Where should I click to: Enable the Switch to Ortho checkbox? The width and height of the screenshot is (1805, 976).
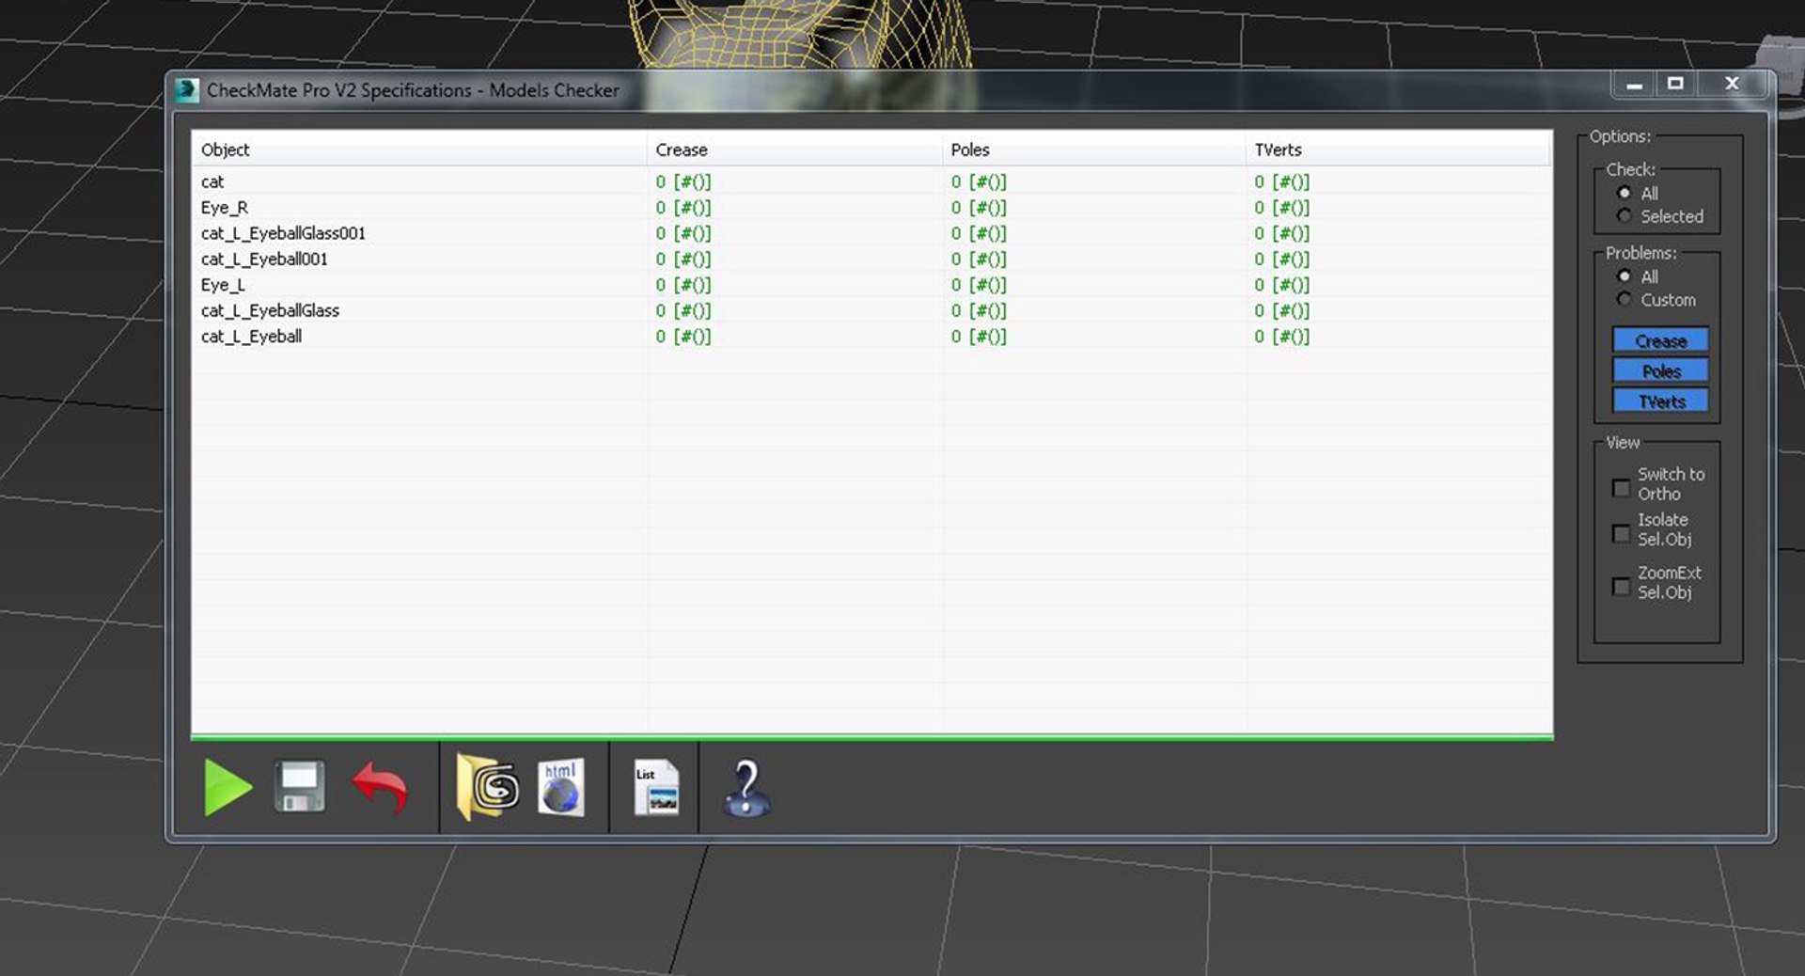pyautogui.click(x=1621, y=487)
